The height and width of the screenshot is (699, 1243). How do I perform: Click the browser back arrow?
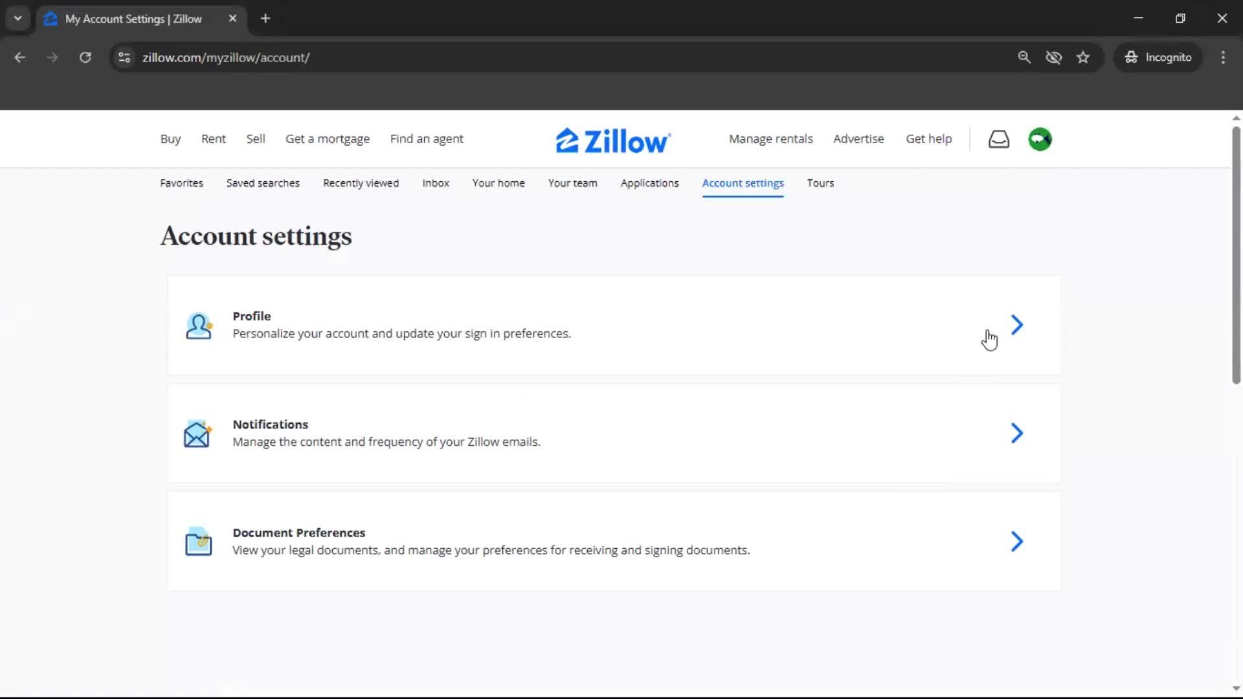[20, 57]
